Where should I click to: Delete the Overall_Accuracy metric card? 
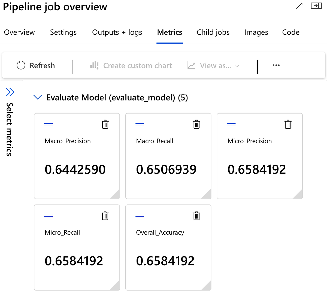[196, 216]
